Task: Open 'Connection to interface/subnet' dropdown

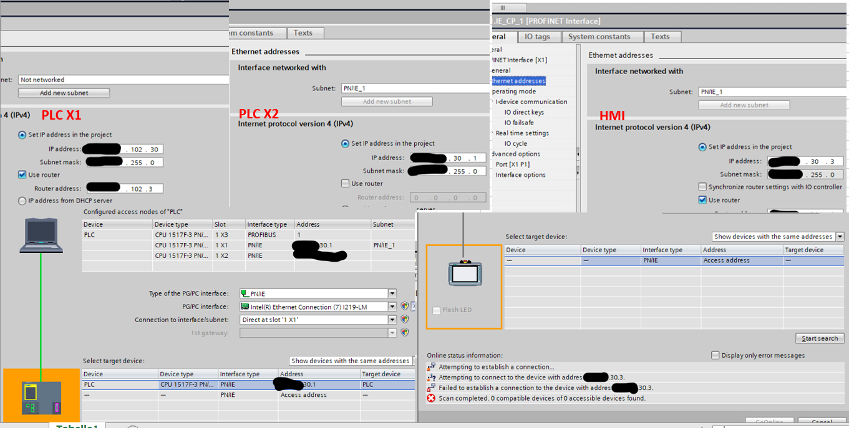Action: click(x=392, y=320)
